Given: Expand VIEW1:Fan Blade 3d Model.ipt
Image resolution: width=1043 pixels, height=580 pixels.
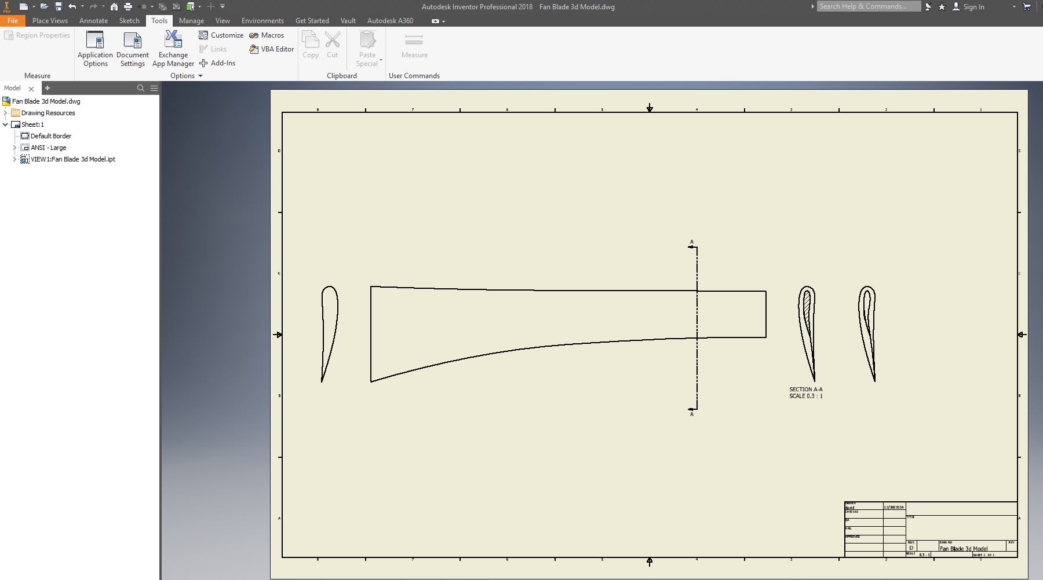Looking at the screenshot, I should [x=14, y=159].
